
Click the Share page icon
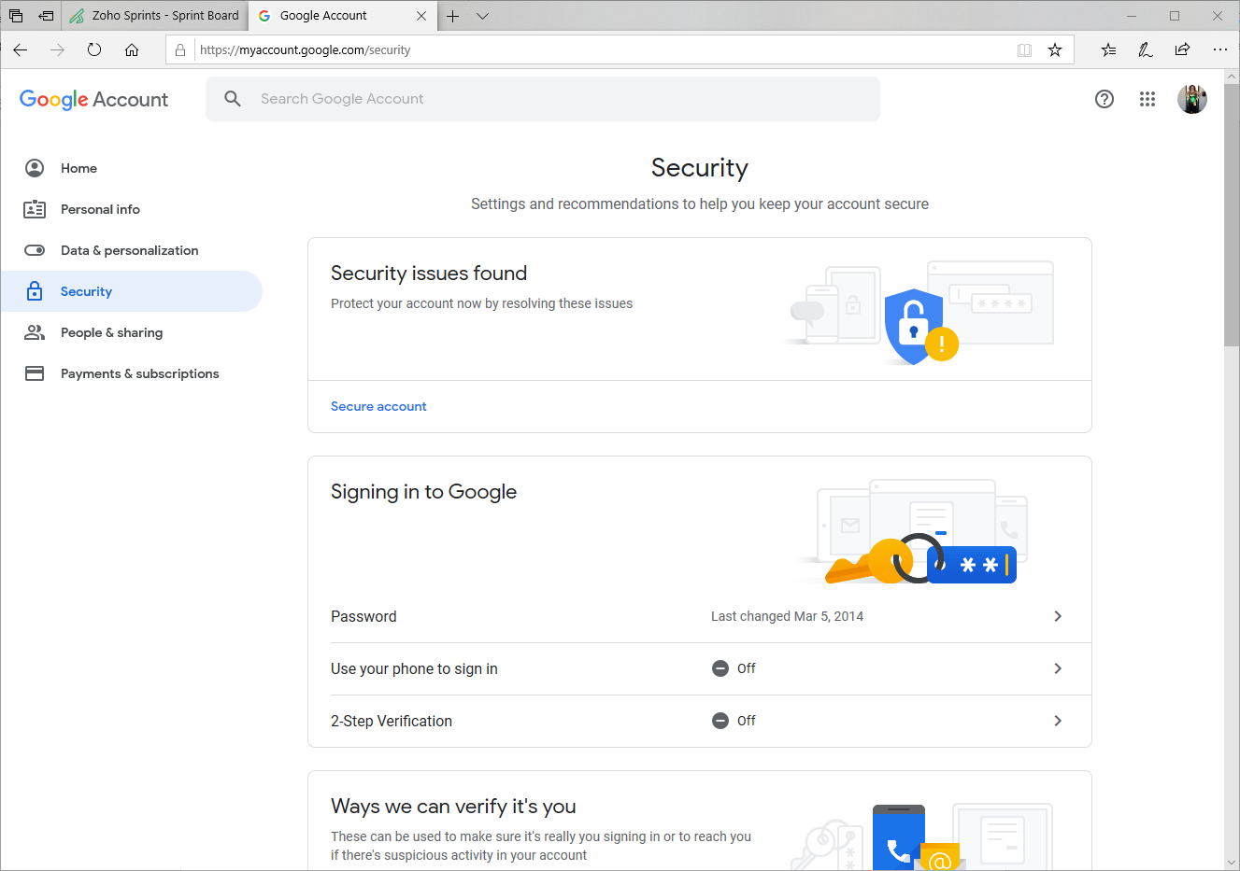click(x=1183, y=50)
